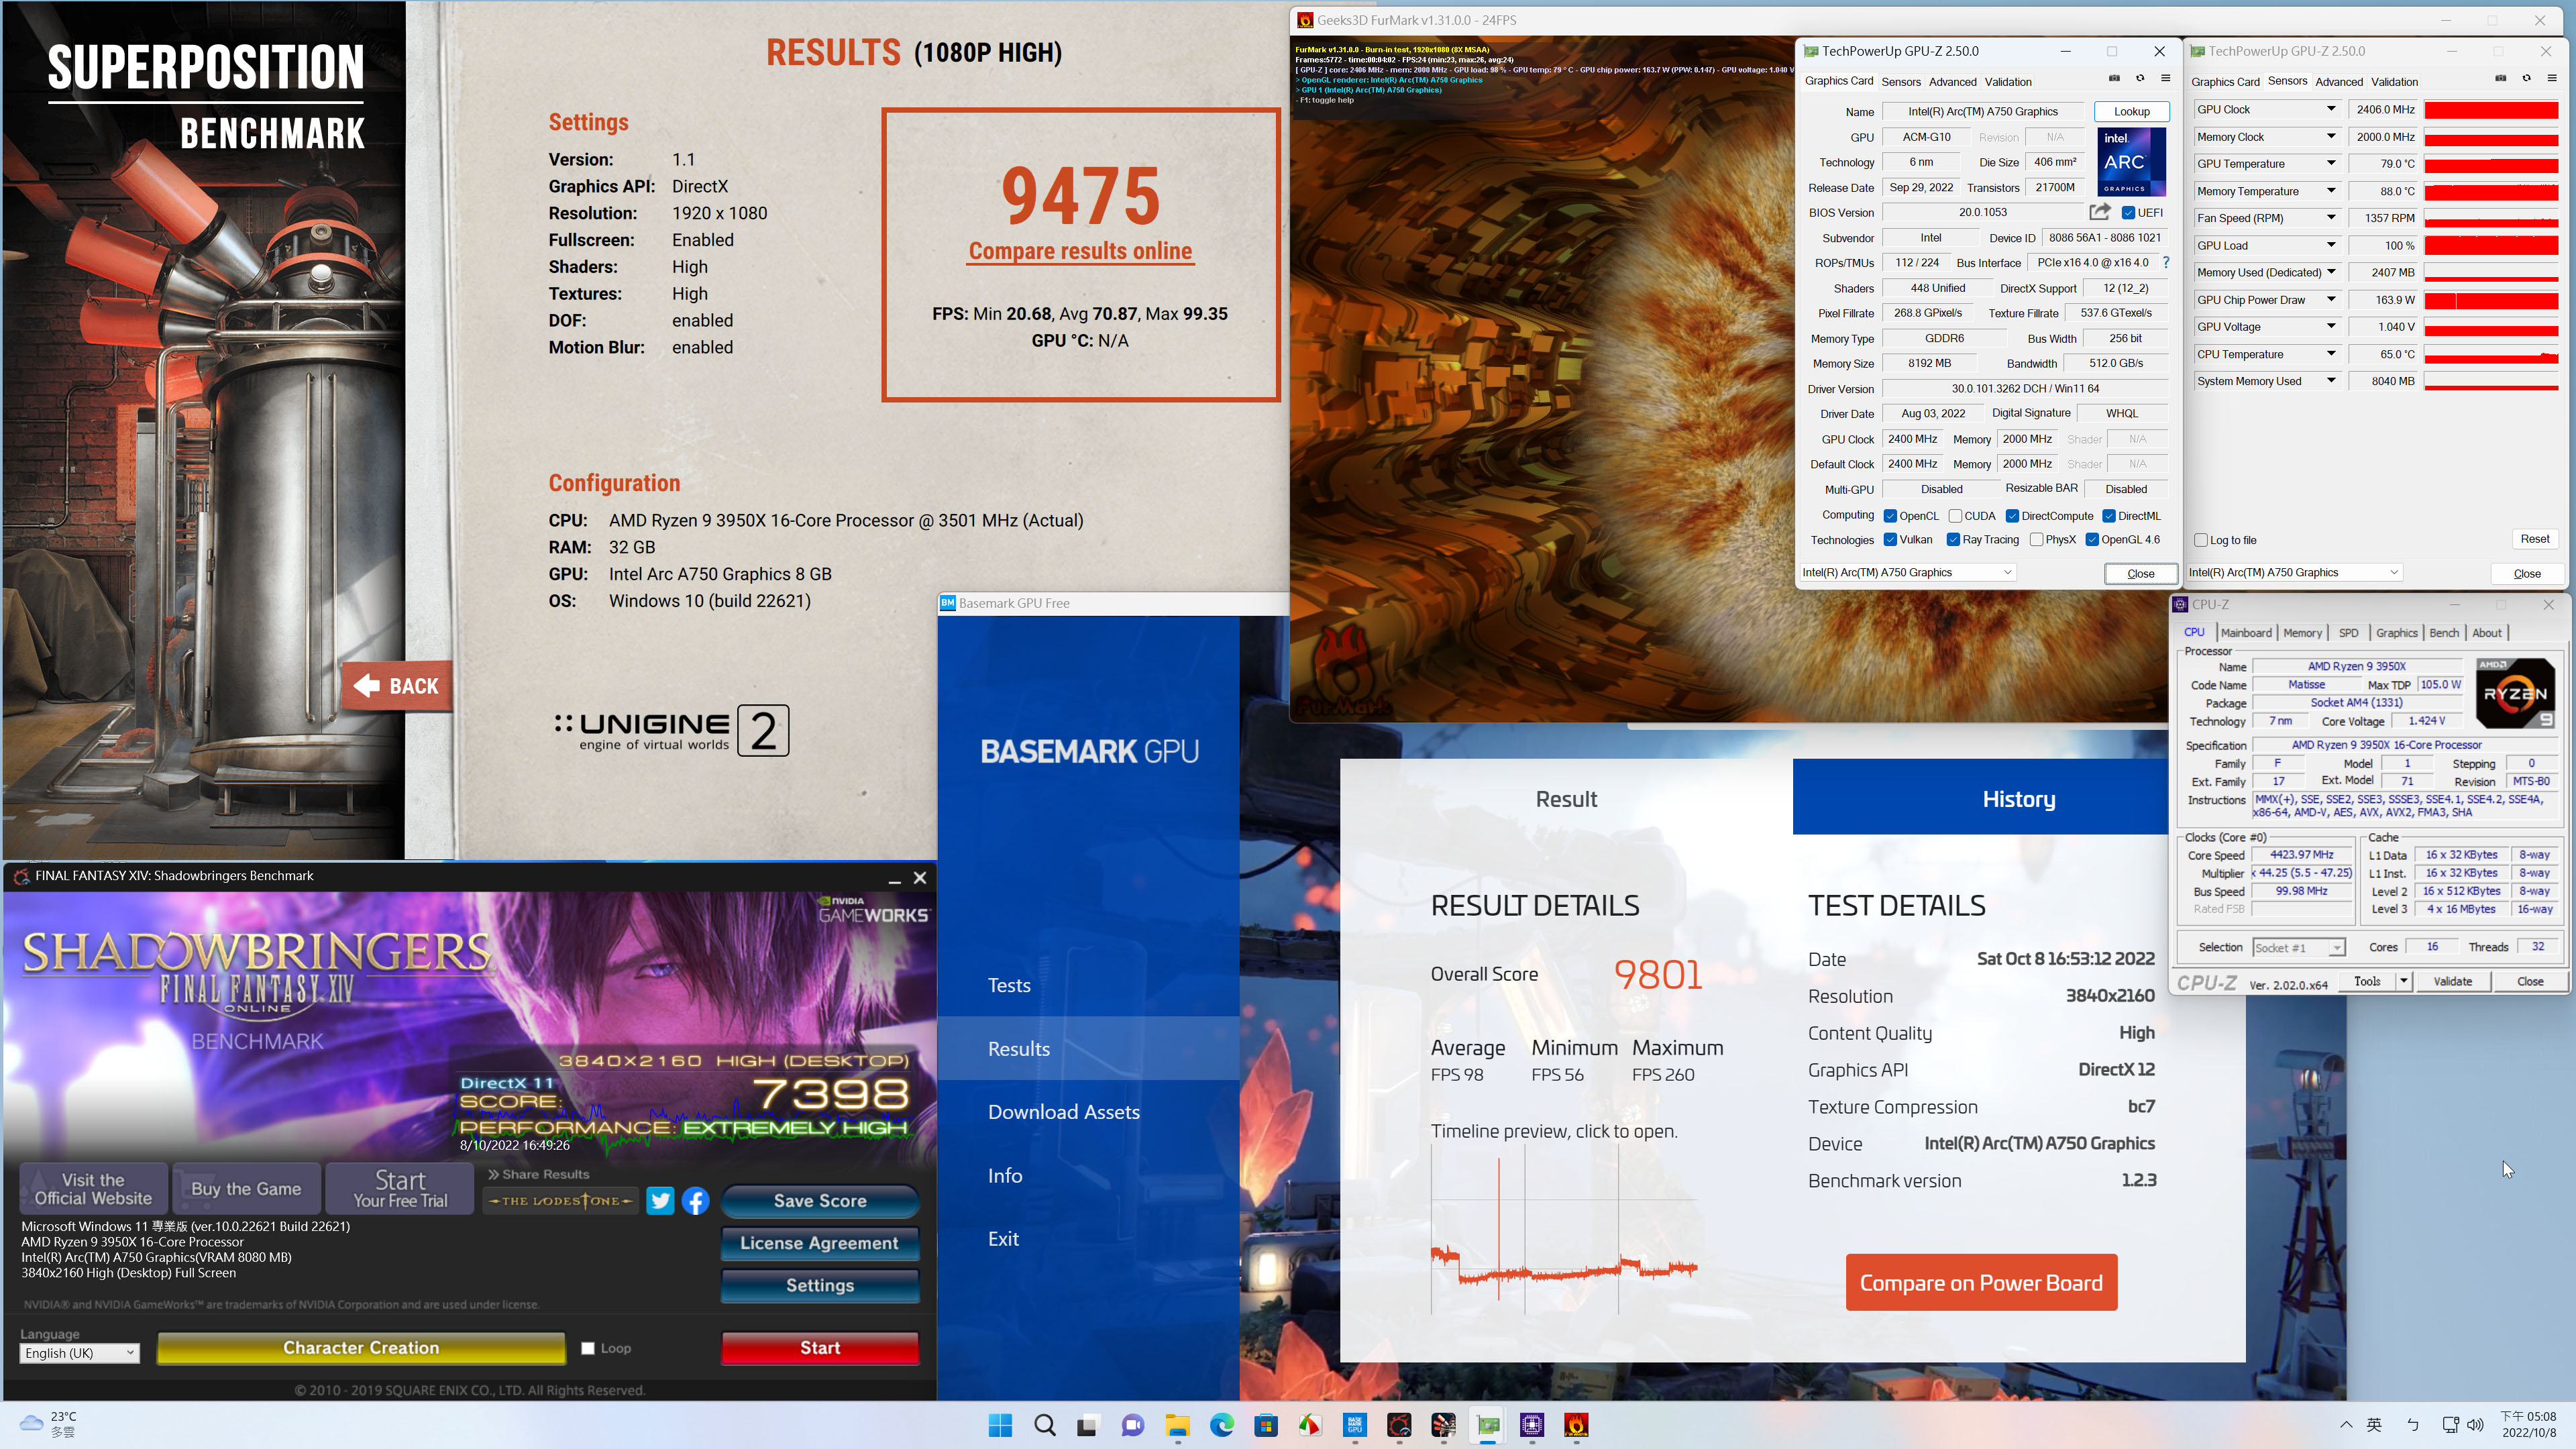Switch to FFXIV benchmark taskbar icon

pyautogui.click(x=1399, y=1425)
